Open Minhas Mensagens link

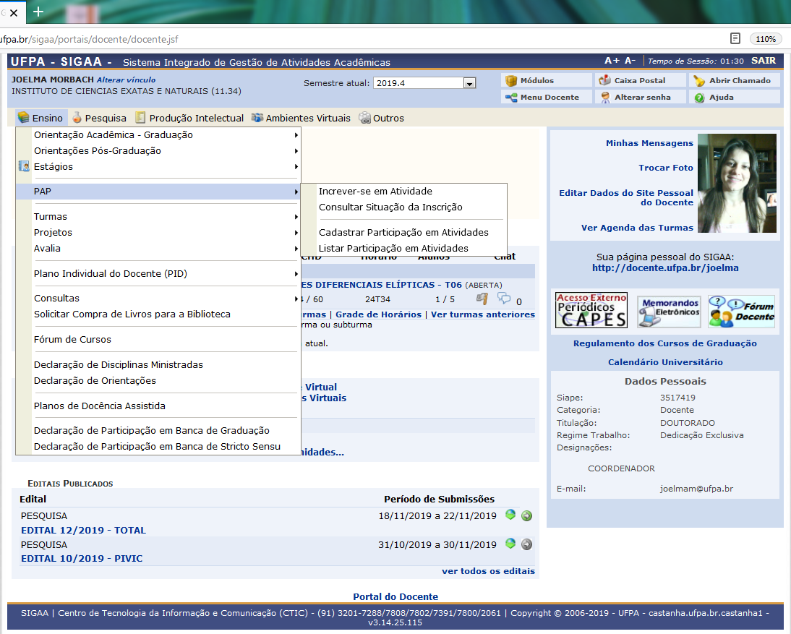649,143
